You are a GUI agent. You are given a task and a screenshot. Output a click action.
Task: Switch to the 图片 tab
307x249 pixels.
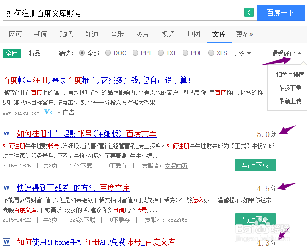pos(142,34)
